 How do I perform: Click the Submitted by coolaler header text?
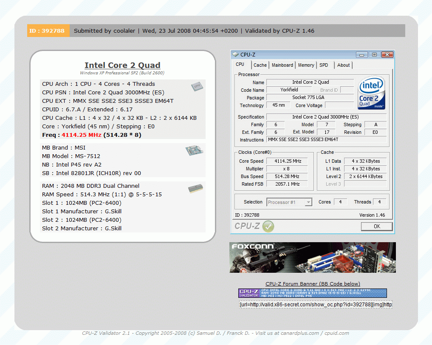[x=104, y=31]
